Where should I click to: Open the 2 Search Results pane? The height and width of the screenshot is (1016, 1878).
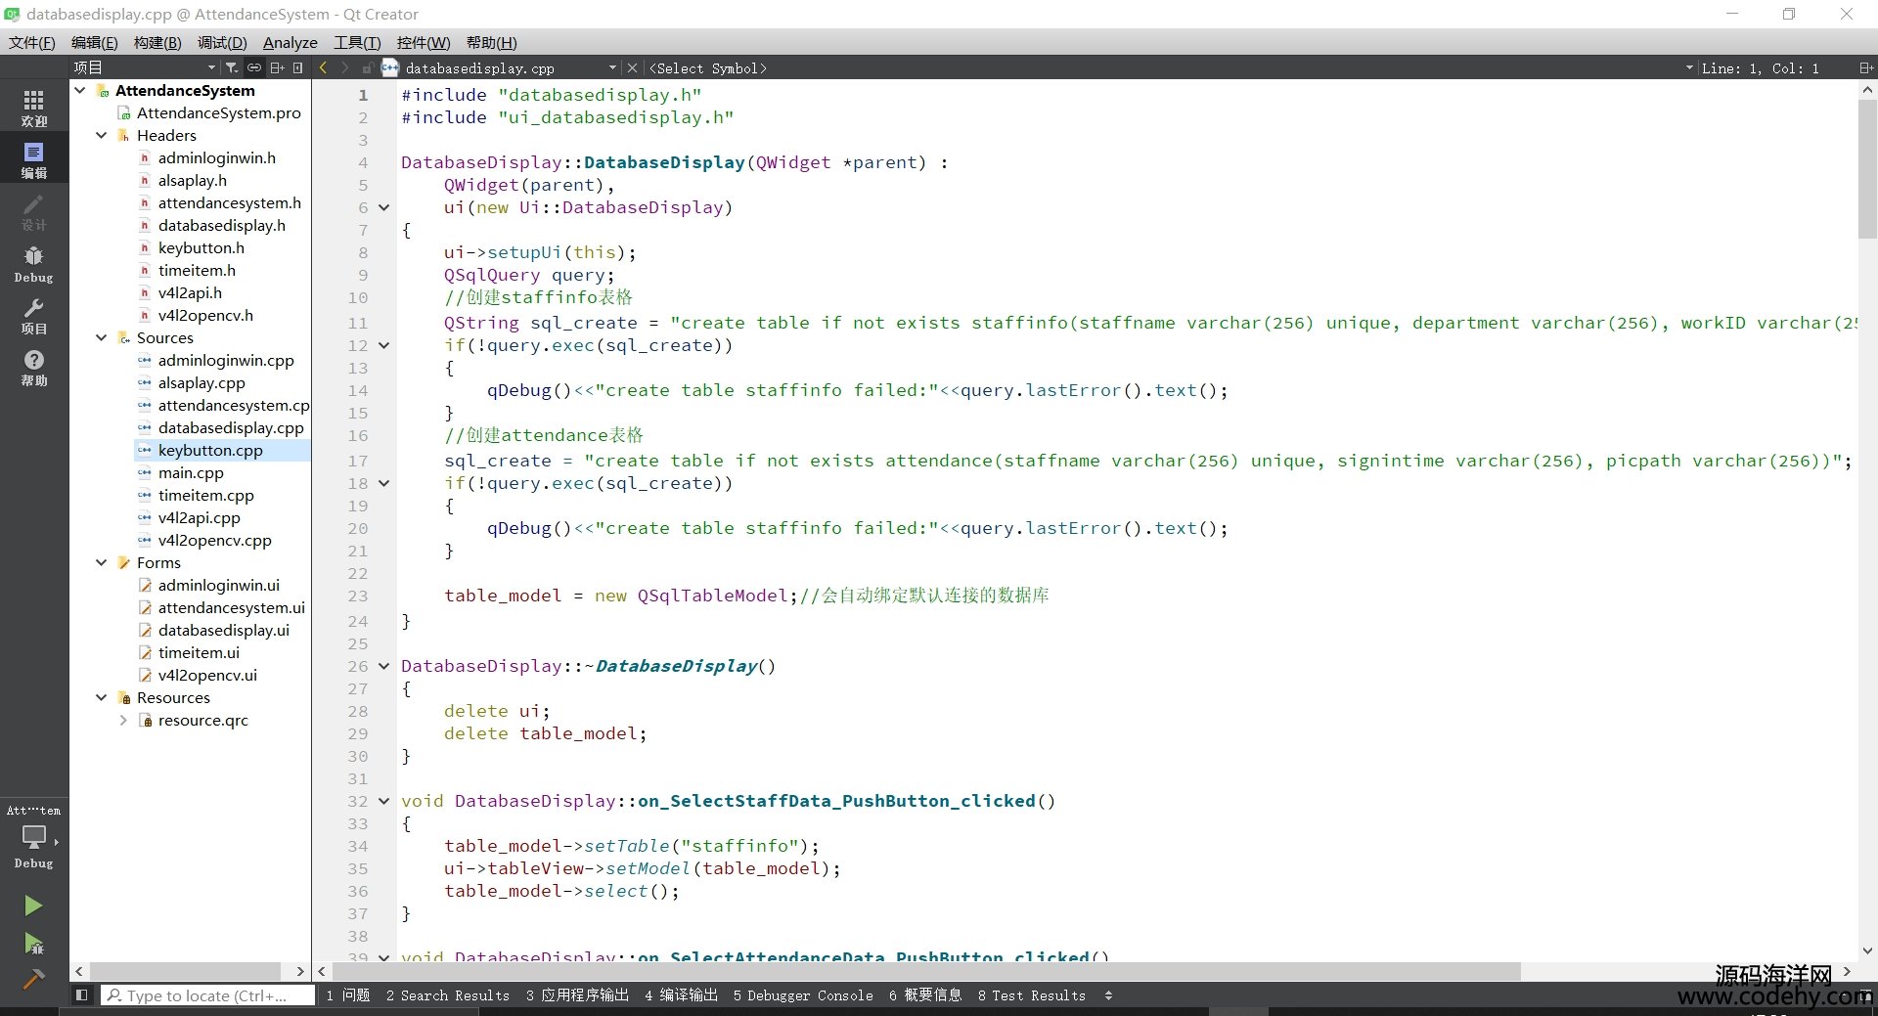point(448,995)
